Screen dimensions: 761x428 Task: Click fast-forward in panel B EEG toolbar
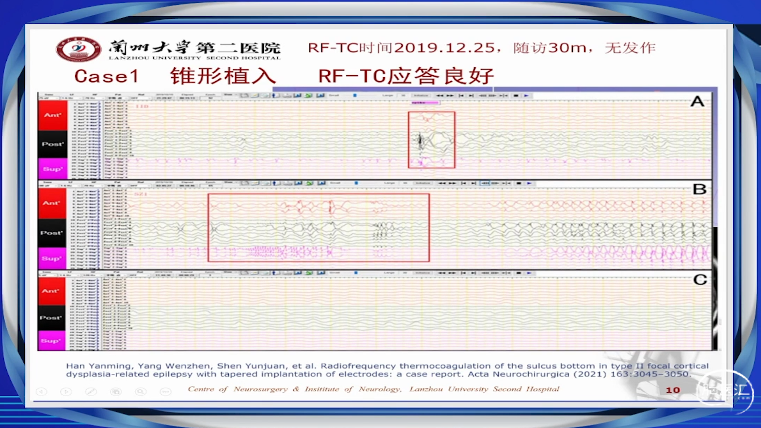(452, 183)
